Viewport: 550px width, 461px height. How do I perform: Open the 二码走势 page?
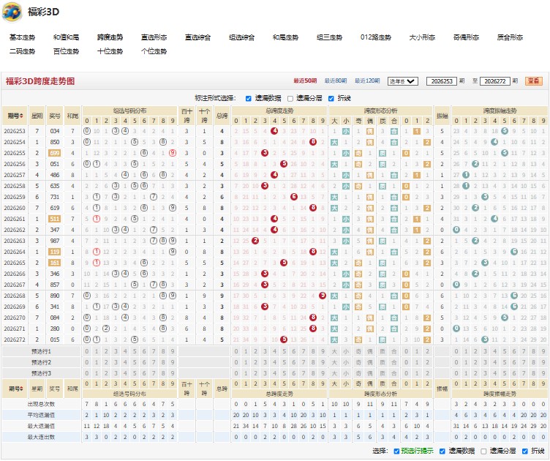[22, 51]
